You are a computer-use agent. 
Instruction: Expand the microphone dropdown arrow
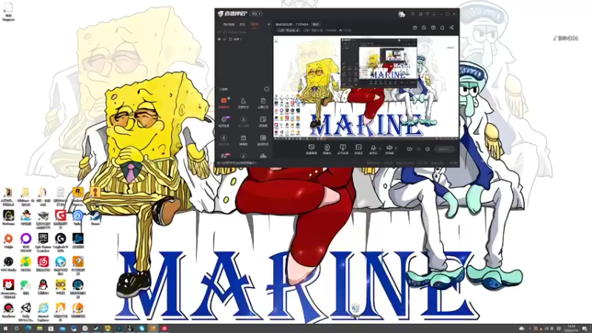click(380, 149)
